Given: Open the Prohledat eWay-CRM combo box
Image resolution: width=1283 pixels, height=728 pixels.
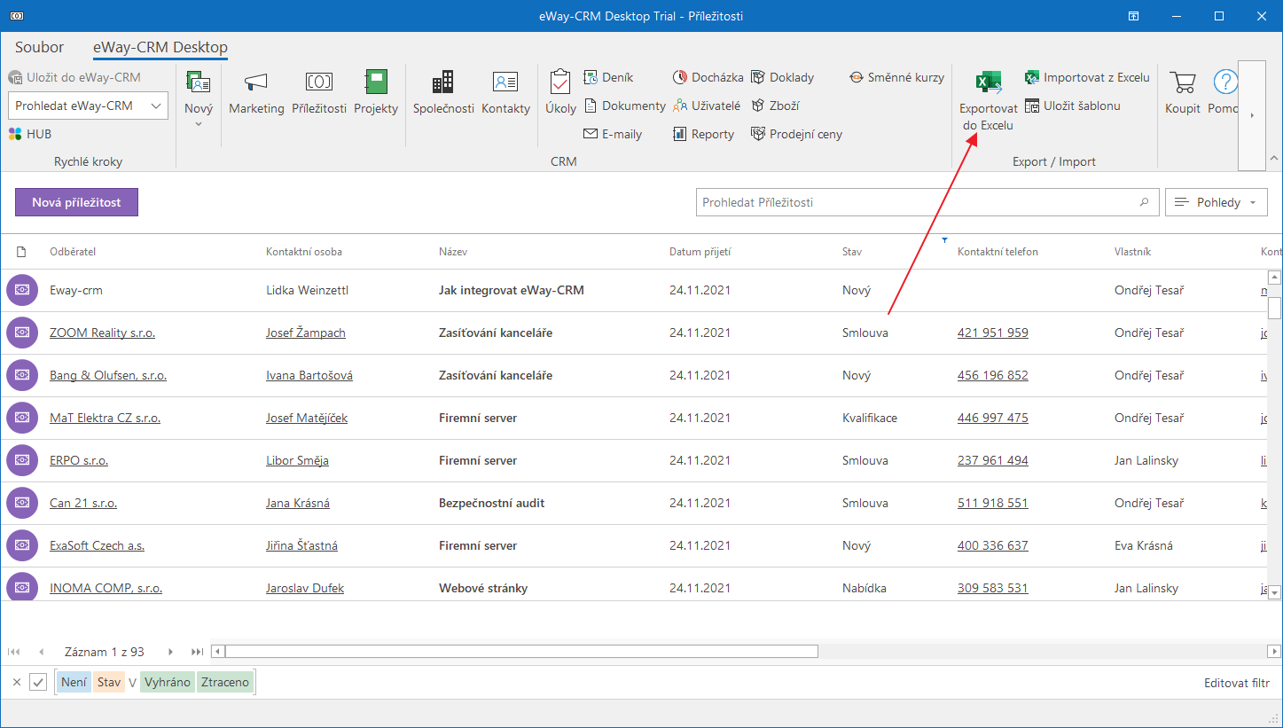Looking at the screenshot, I should (x=88, y=106).
